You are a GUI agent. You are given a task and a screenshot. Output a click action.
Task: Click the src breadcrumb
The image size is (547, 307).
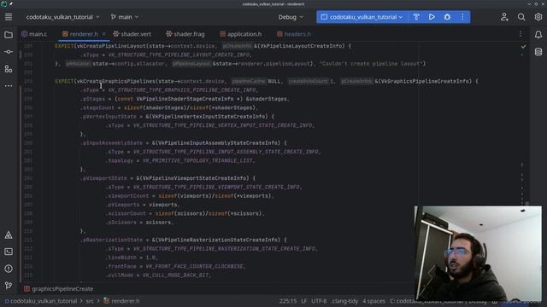point(90,301)
